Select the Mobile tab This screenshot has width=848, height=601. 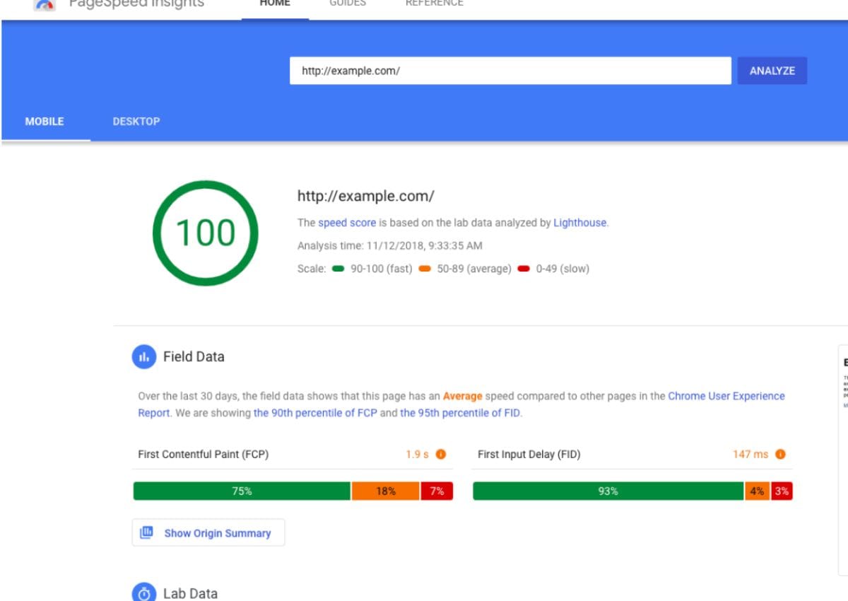pyautogui.click(x=45, y=122)
